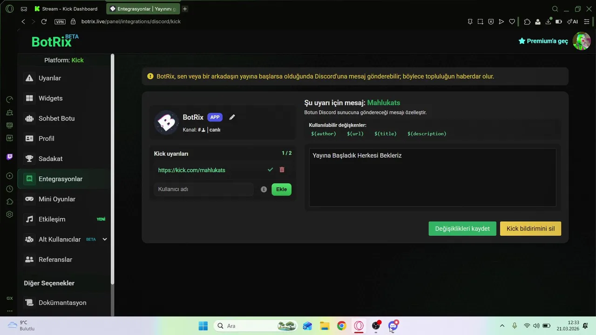Screen dimensions: 596x335
Task: Open the browser tab search magnifier
Action: (555, 9)
